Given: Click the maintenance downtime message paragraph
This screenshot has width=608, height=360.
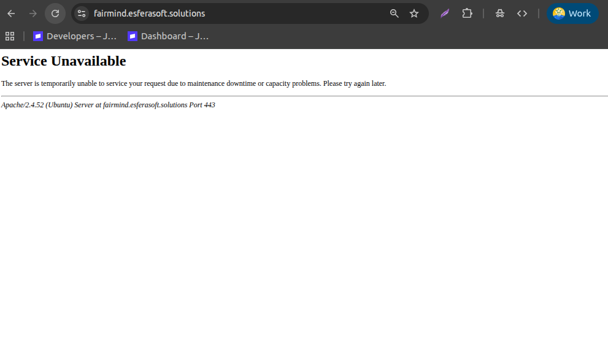Looking at the screenshot, I should [x=193, y=83].
